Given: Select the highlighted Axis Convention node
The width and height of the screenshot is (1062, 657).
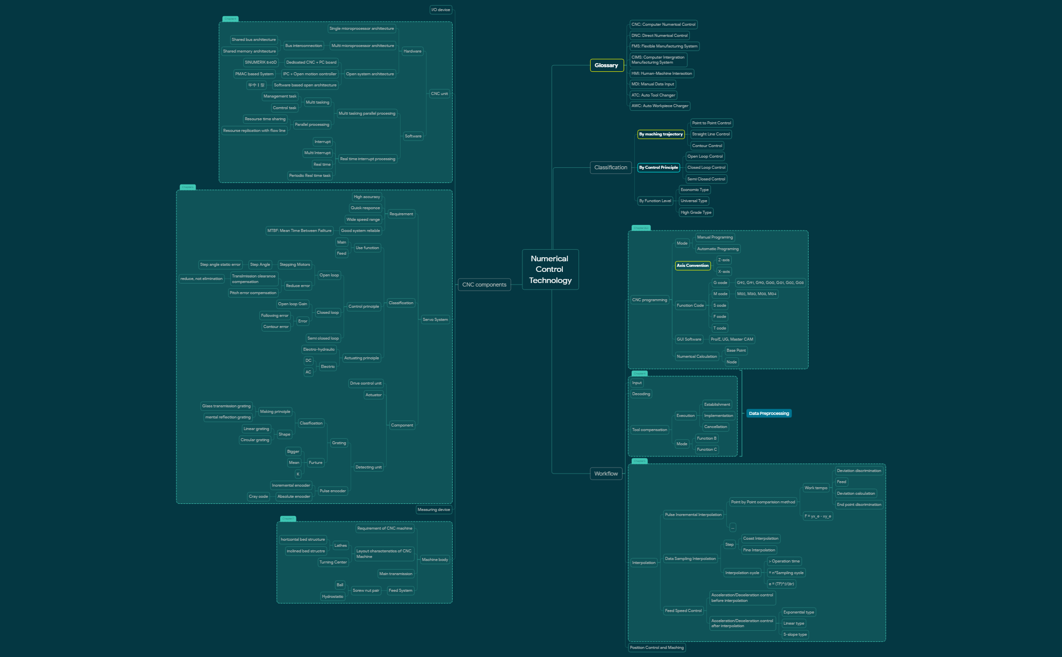Looking at the screenshot, I should pyautogui.click(x=693, y=265).
